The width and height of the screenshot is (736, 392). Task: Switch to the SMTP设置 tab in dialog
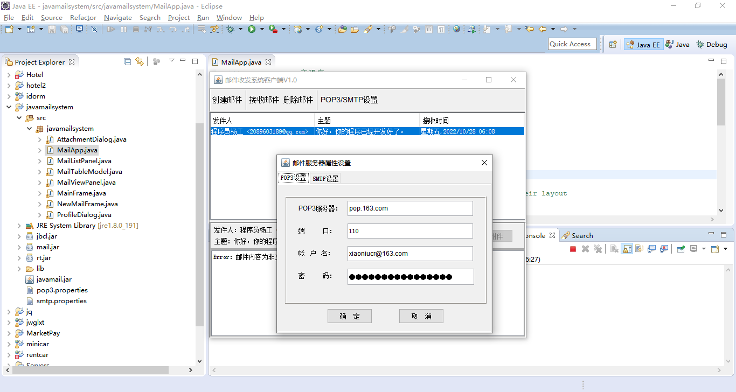(325, 178)
